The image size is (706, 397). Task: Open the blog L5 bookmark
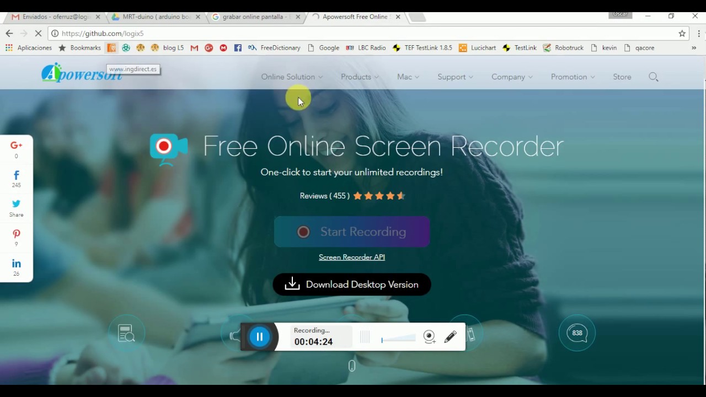pos(167,48)
